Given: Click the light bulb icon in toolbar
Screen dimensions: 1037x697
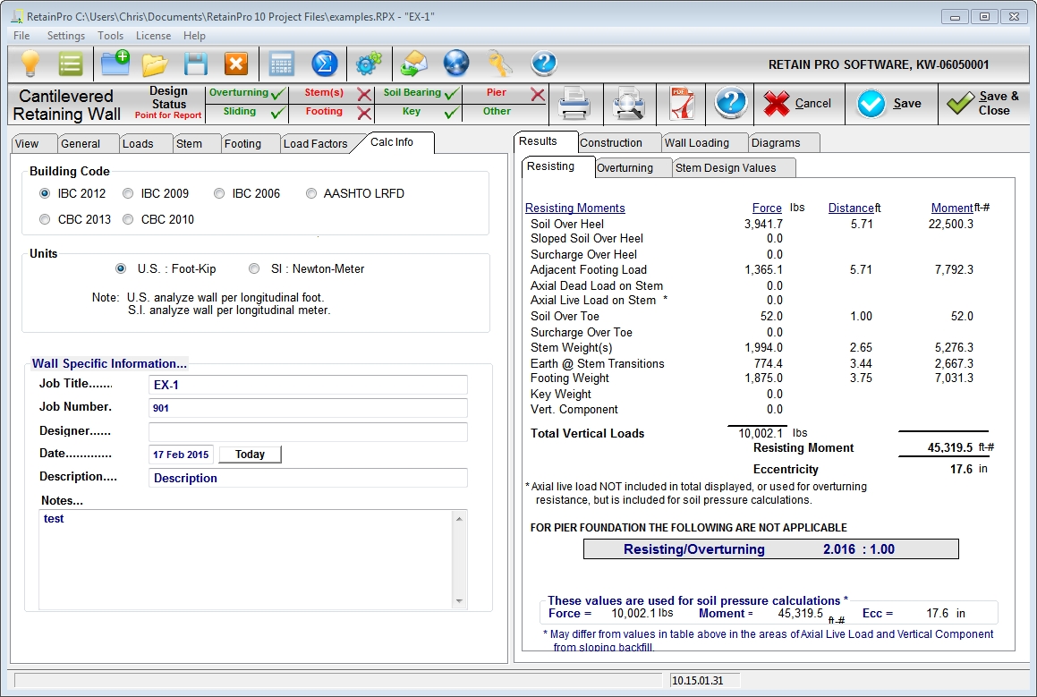Looking at the screenshot, I should [x=31, y=64].
